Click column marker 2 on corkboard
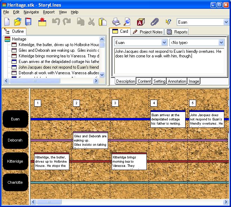 [x=76, y=103]
